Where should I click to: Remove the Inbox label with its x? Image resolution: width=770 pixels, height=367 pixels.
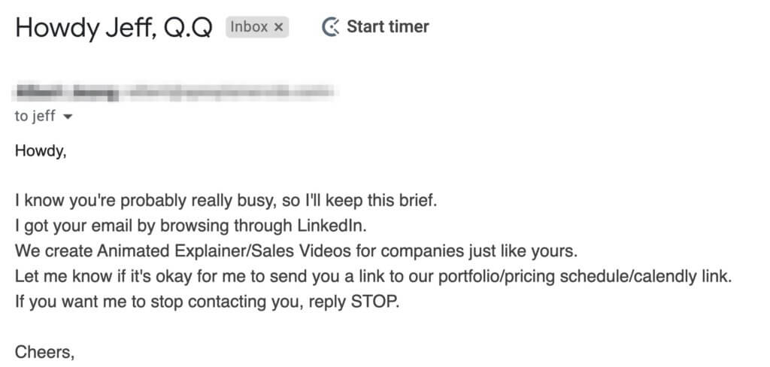pyautogui.click(x=278, y=27)
